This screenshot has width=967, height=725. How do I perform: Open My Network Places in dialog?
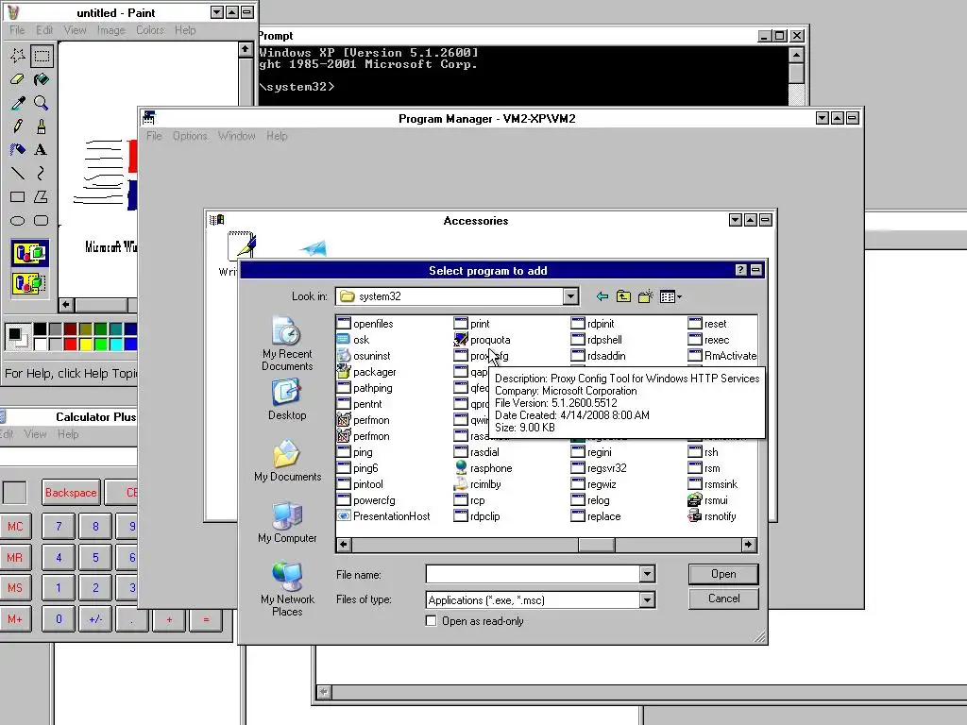[x=287, y=589]
